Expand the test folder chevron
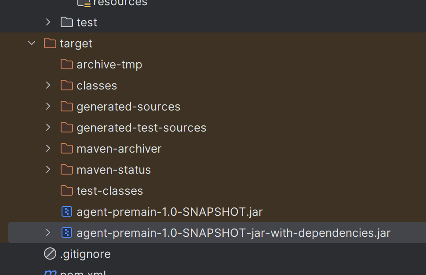This screenshot has height=275, width=426. point(48,22)
